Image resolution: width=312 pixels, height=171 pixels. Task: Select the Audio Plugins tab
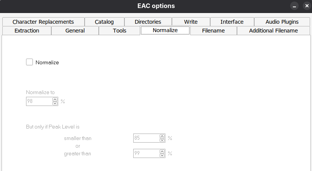pos(282,22)
